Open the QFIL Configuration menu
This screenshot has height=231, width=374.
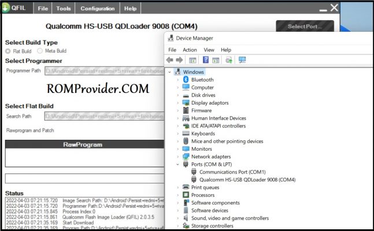(x=98, y=8)
